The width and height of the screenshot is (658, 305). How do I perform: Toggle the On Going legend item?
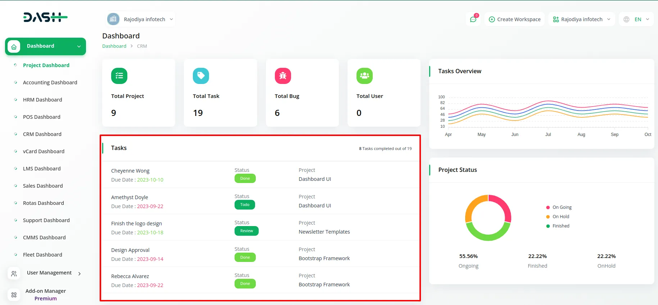[562, 207]
